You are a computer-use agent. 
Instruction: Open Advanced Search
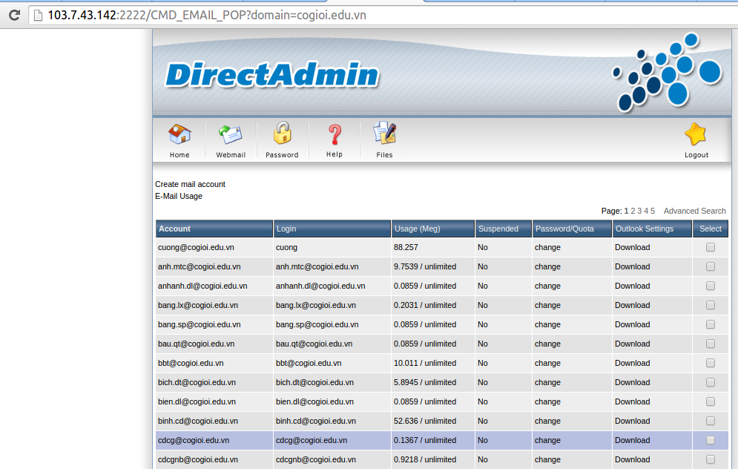[x=695, y=211]
